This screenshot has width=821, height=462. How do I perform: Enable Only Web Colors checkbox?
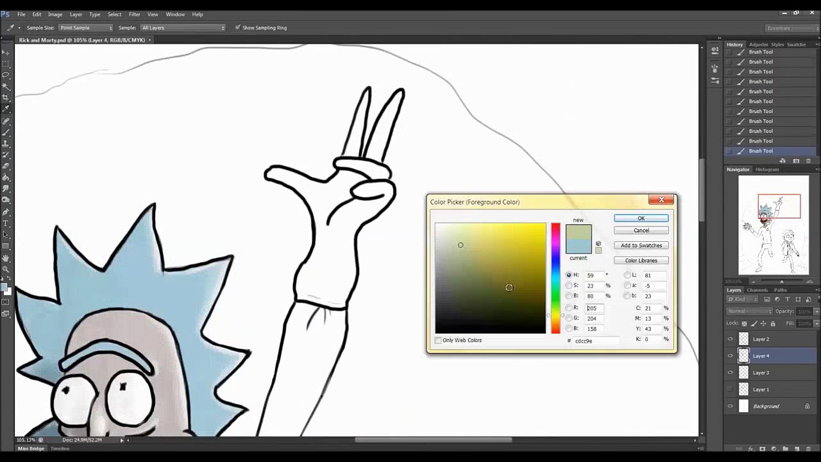coord(438,340)
